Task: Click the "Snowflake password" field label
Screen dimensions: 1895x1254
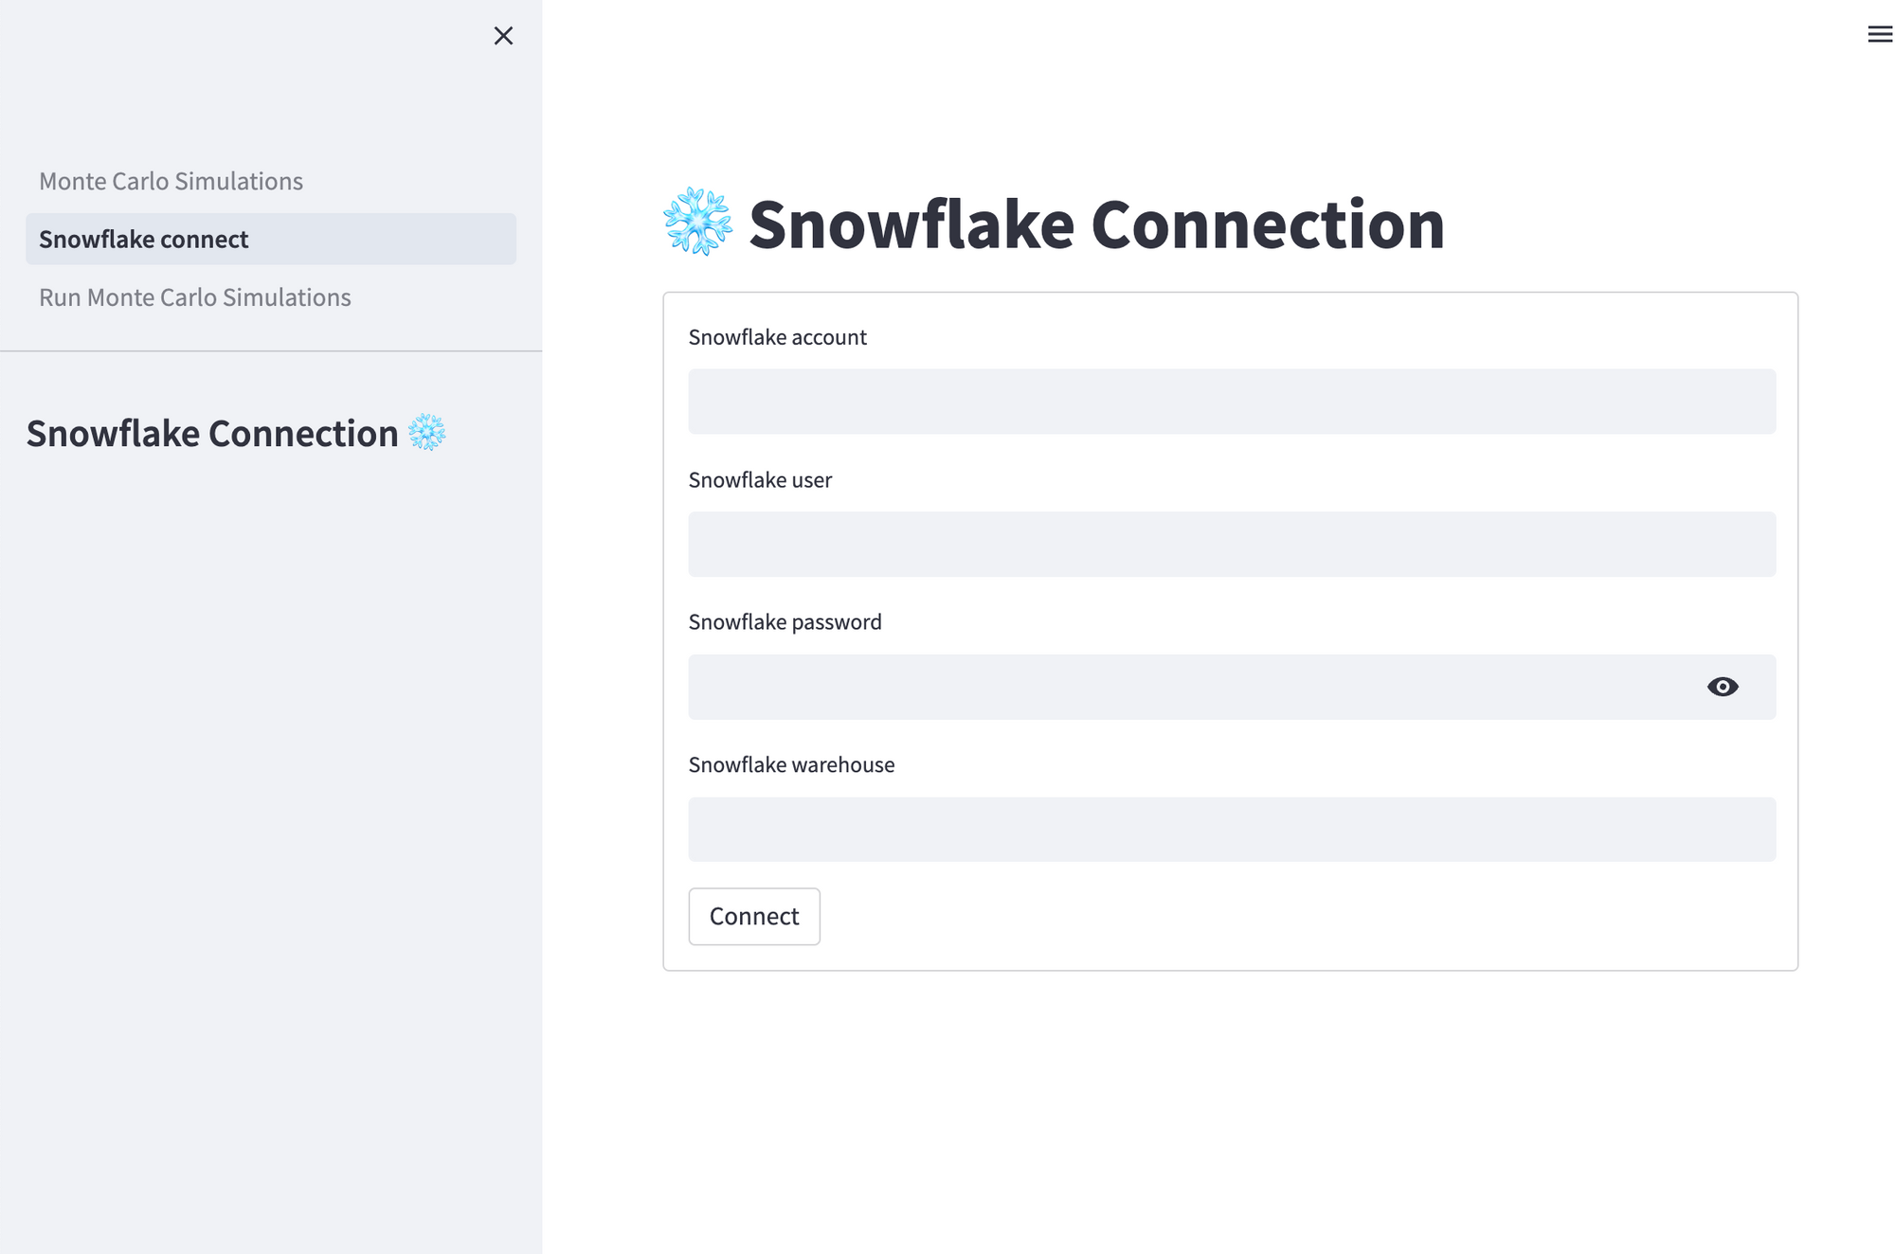Action: click(x=785, y=622)
